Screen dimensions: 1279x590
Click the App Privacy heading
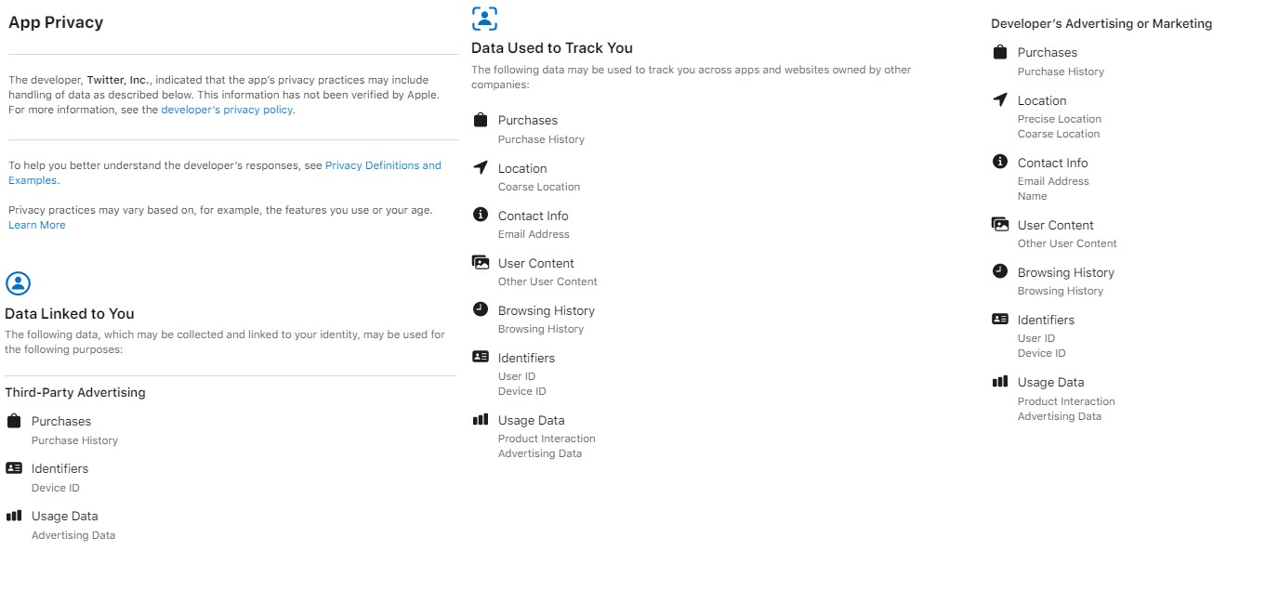point(56,22)
